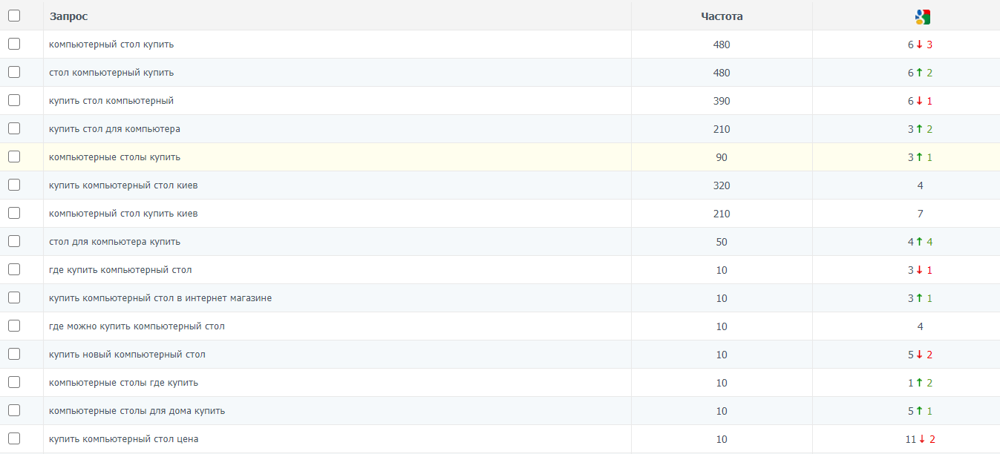
Task: Click query text компьютерный стол купить киев
Action: coord(123,214)
